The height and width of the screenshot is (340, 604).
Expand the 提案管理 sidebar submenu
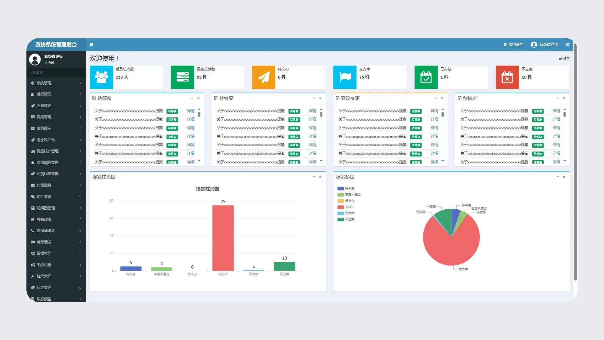pos(44,117)
